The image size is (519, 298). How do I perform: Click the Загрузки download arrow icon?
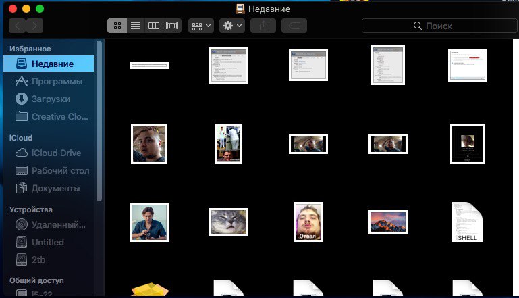(22, 99)
